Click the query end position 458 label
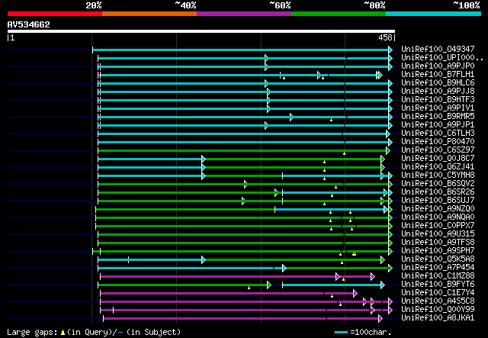This screenshot has width=488, height=338. coord(385,37)
